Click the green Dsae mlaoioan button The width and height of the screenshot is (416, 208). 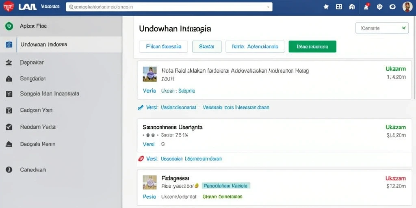(x=312, y=46)
